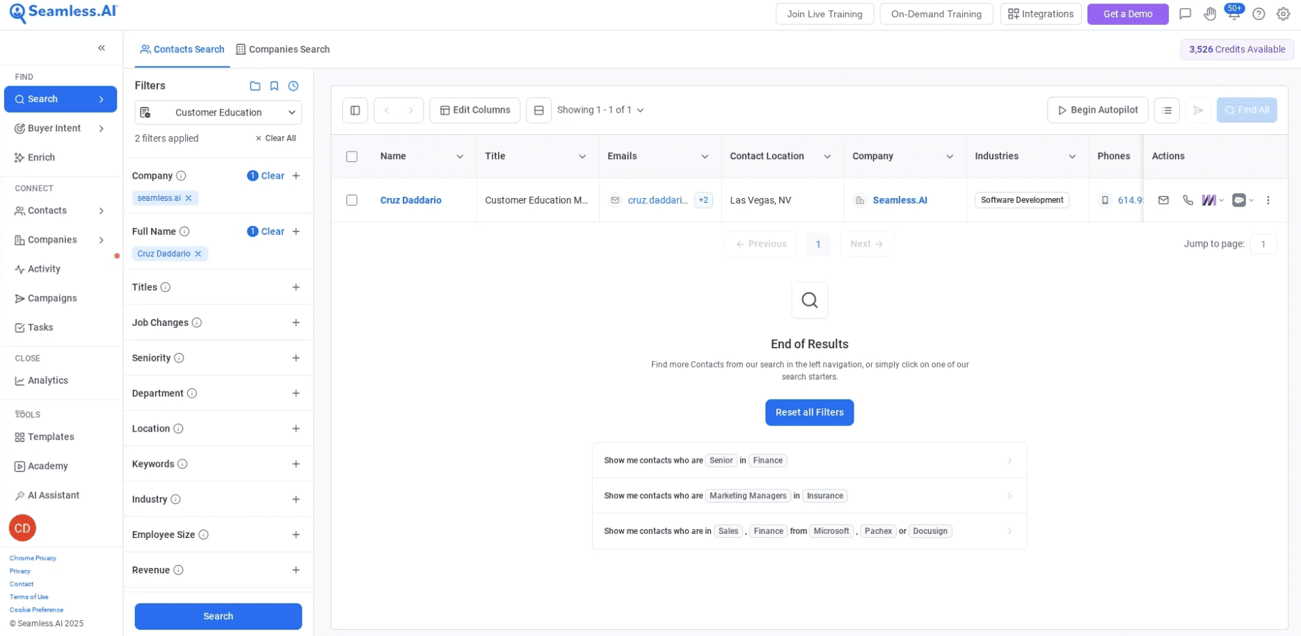Open the bookmarked filters icon
This screenshot has height=636, width=1301.
[x=274, y=85]
